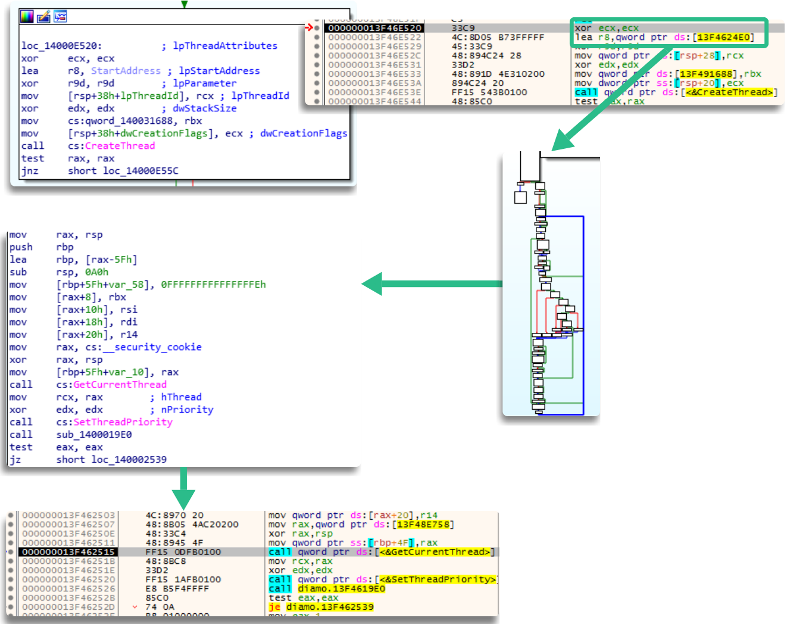Click the <&SetThreadPriority> call operand in debugger
The image size is (787, 624).
tap(438, 579)
